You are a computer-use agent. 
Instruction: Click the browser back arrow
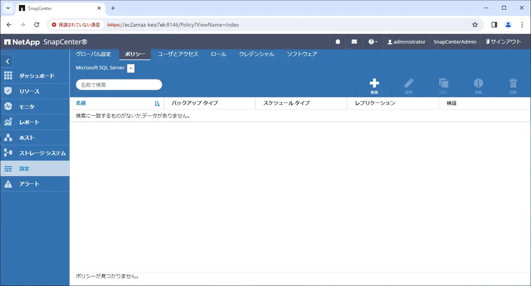coord(9,25)
